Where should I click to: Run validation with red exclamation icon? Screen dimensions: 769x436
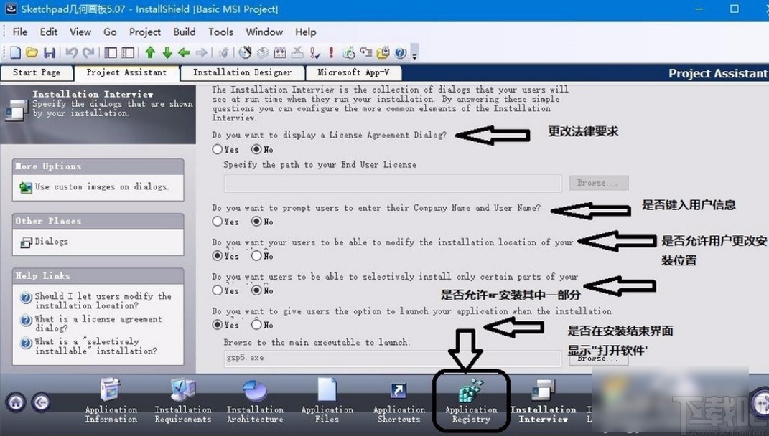331,52
